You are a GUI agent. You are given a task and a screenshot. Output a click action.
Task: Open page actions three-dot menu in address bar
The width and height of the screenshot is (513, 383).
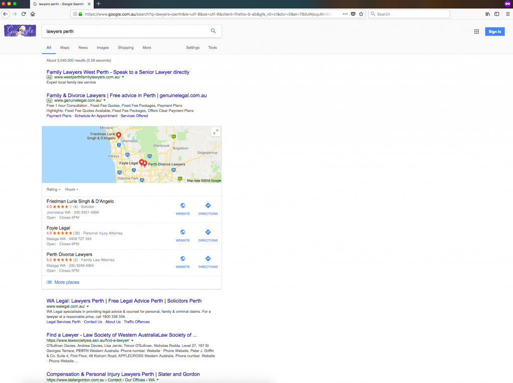345,14
